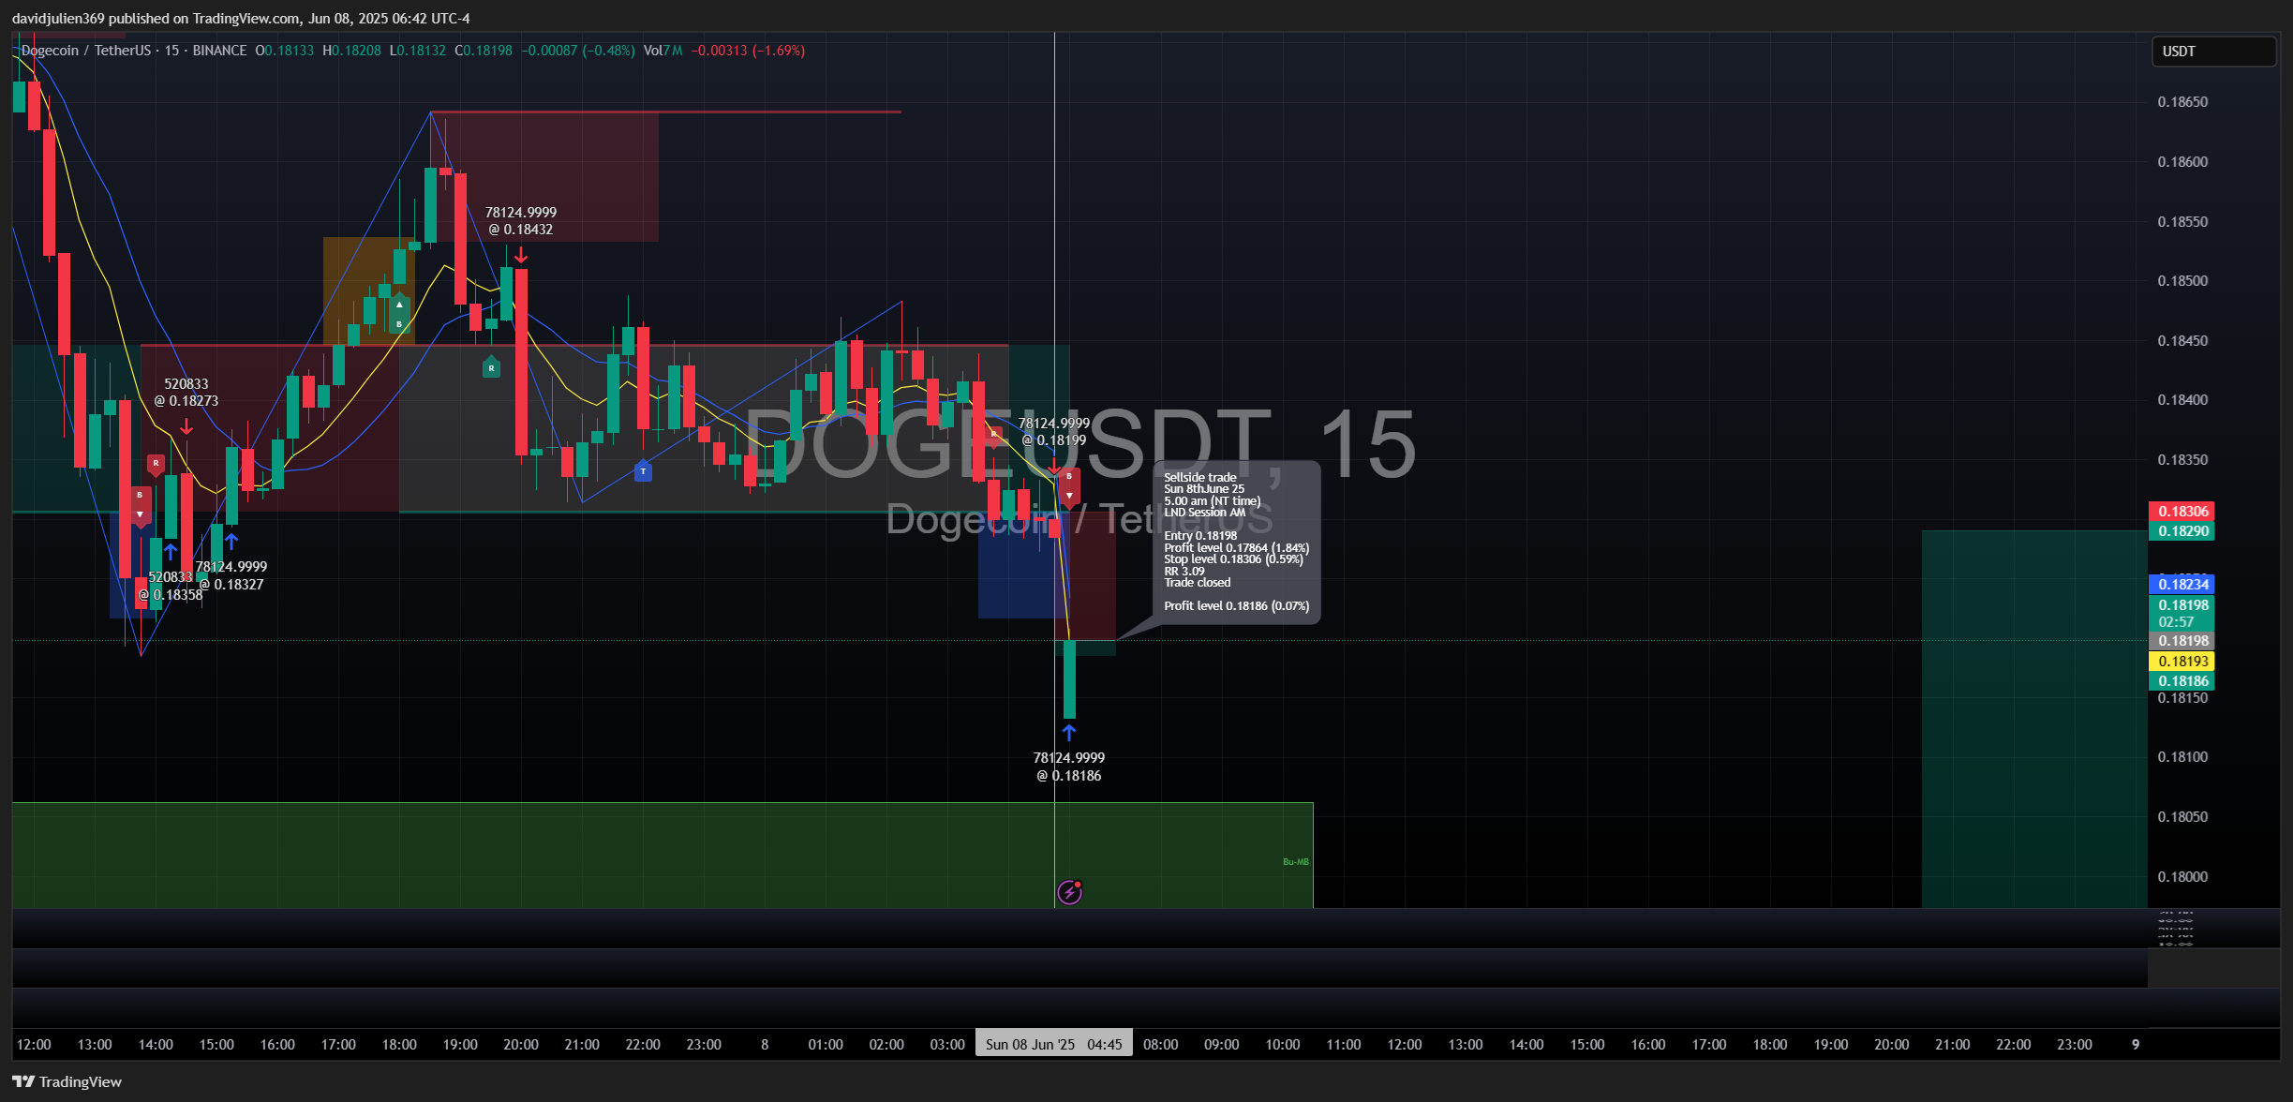Select the yellow 0.18193 price label
The image size is (2293, 1102).
tap(2181, 661)
